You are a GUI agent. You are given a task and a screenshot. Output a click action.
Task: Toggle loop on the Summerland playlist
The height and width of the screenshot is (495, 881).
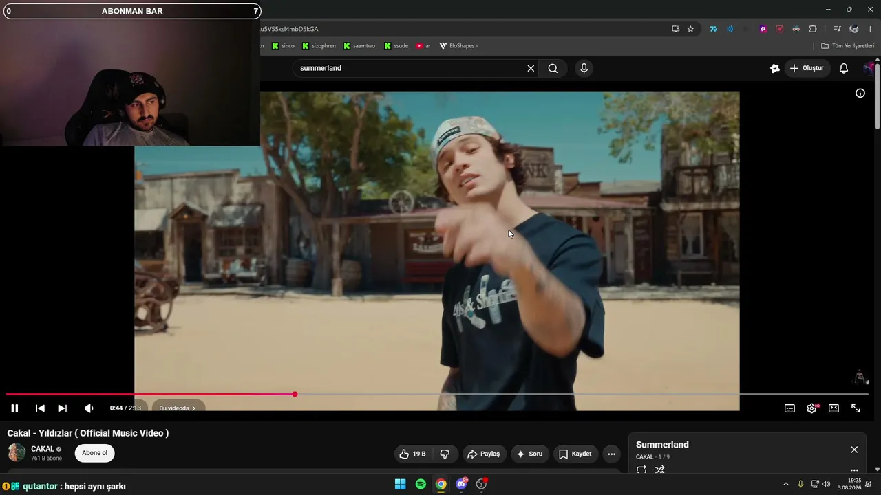click(641, 470)
